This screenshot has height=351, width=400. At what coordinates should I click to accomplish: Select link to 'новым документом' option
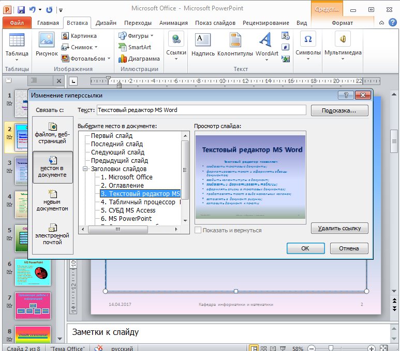click(53, 201)
